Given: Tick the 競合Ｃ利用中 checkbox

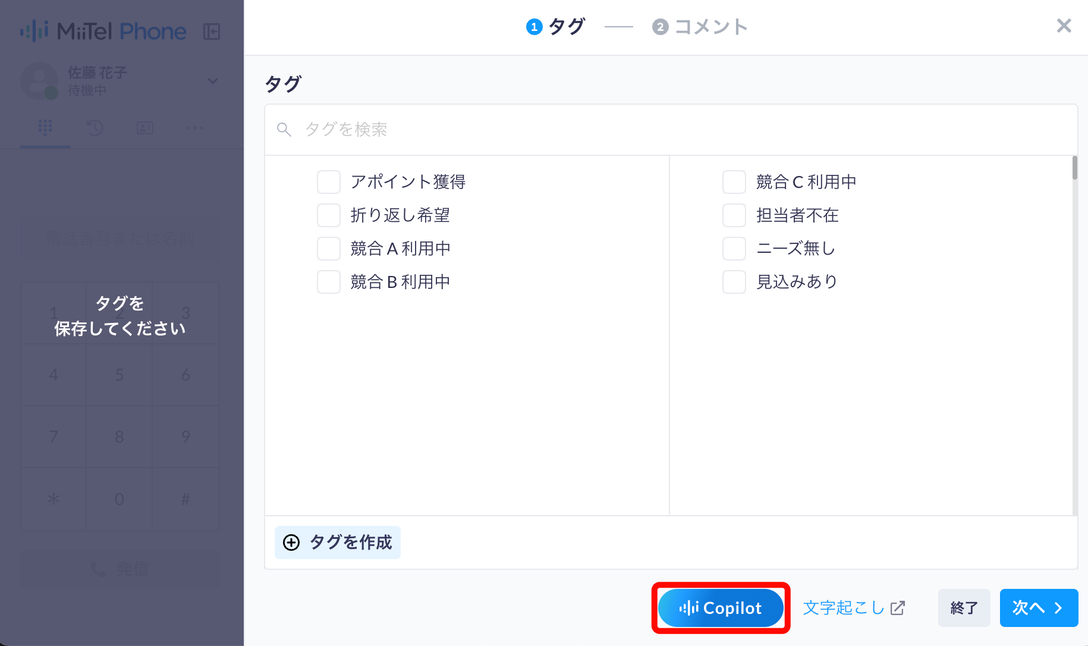Looking at the screenshot, I should (x=734, y=182).
